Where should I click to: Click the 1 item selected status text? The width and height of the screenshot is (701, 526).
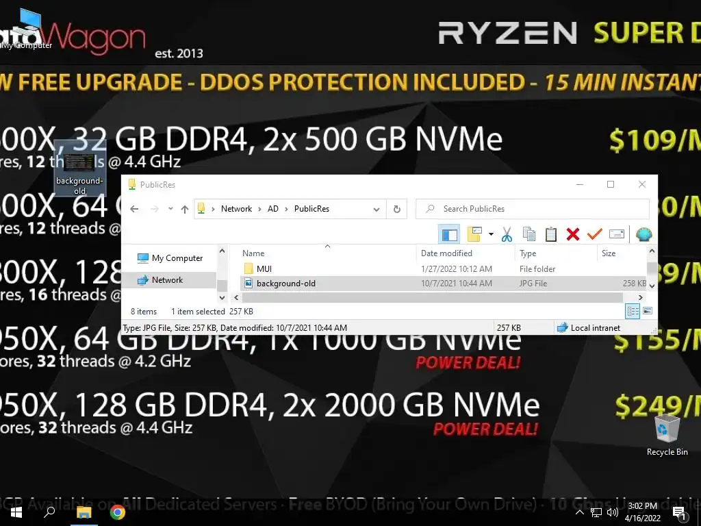[198, 312]
